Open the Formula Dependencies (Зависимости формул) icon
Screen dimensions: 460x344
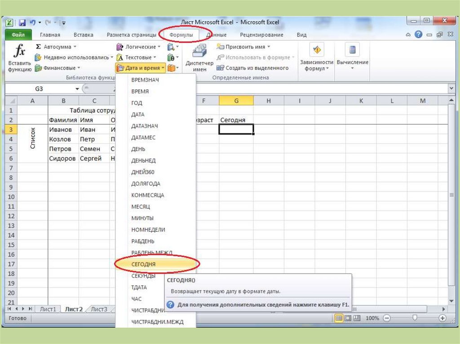(317, 49)
